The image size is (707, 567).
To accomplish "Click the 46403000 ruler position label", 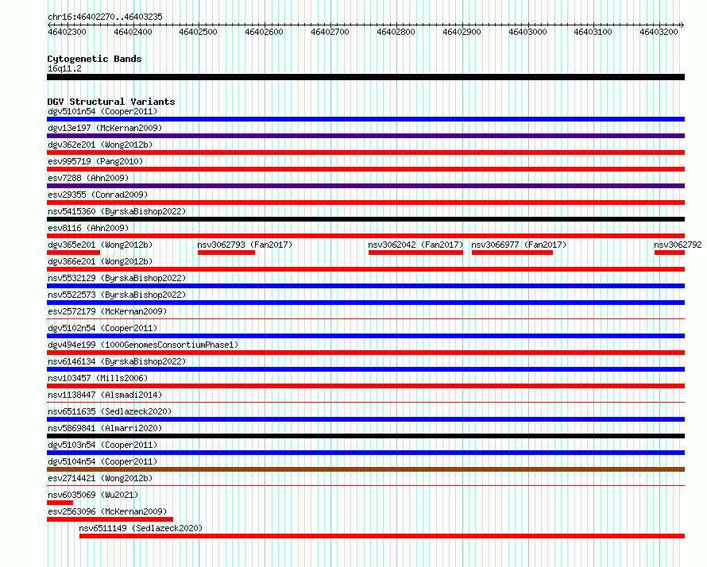I will pos(527,32).
